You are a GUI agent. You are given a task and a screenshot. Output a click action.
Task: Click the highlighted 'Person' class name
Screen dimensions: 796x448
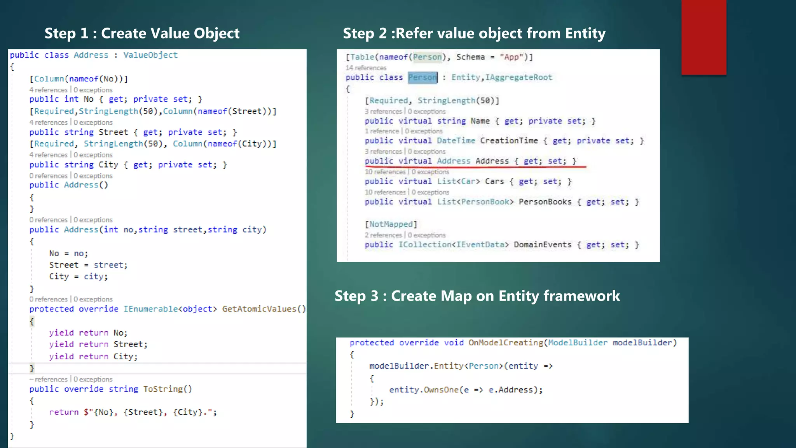point(423,77)
